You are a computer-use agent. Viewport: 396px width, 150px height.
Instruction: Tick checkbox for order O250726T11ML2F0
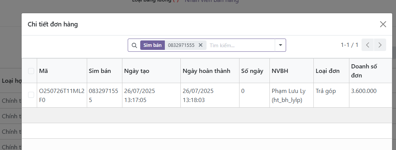[x=31, y=94]
